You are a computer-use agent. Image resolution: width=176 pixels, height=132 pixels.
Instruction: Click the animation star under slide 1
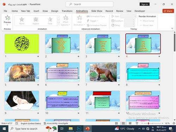38,56
